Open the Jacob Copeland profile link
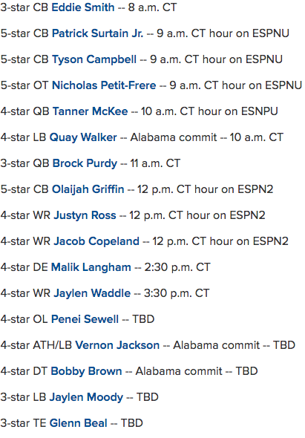 96,241
